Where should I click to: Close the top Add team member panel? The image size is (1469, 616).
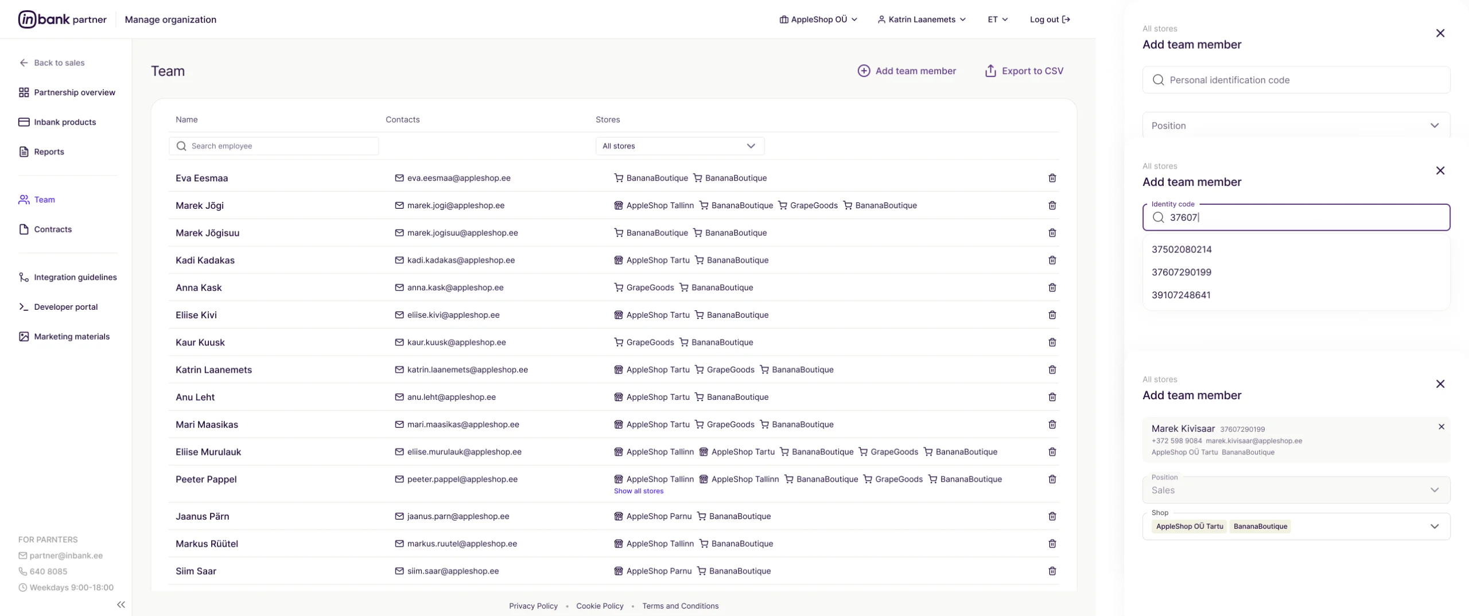(1440, 33)
